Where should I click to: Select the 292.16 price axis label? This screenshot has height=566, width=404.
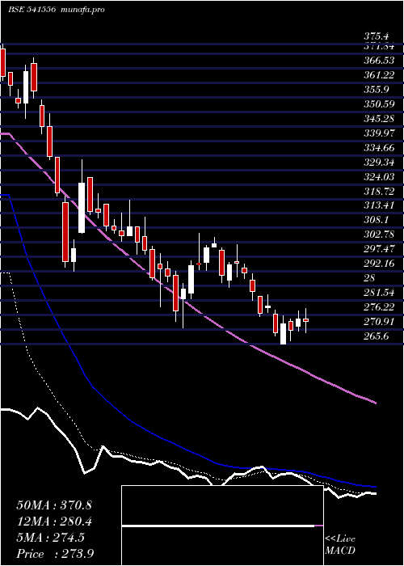coord(379,263)
